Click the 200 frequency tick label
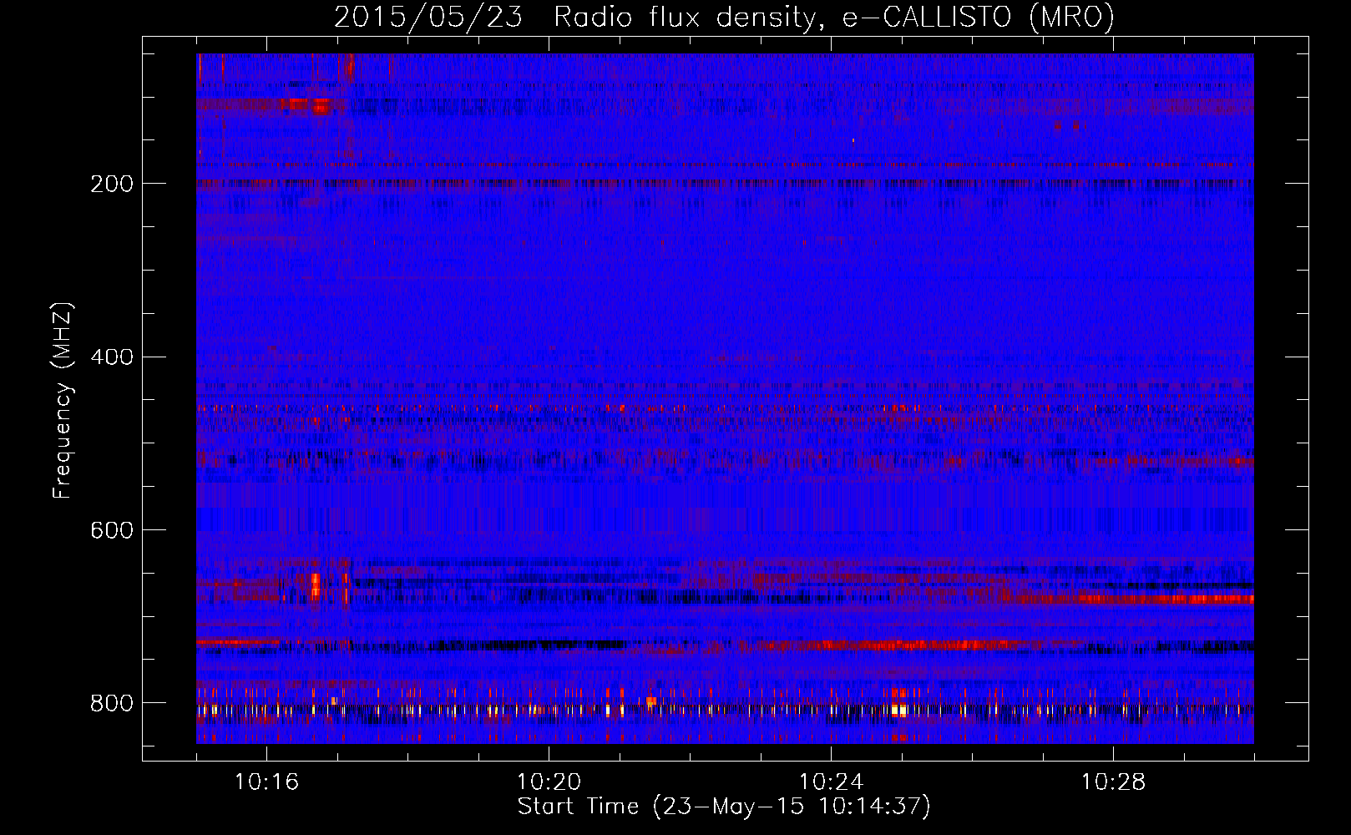This screenshot has width=1351, height=835. (112, 184)
